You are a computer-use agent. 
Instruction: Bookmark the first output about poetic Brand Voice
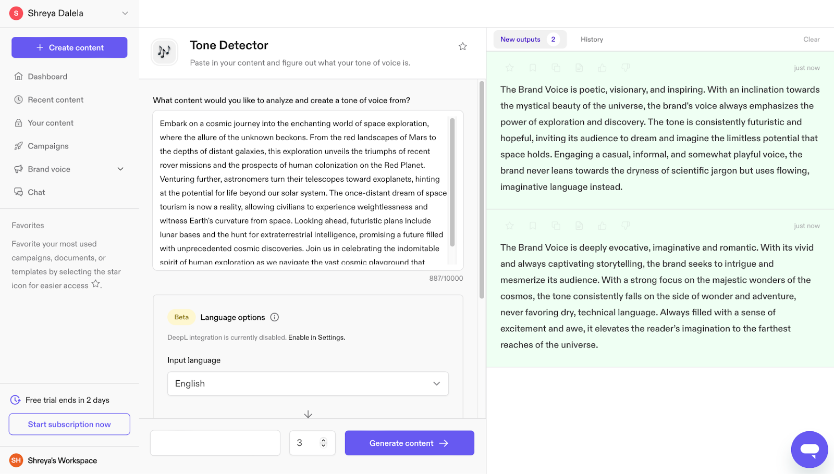click(x=533, y=68)
